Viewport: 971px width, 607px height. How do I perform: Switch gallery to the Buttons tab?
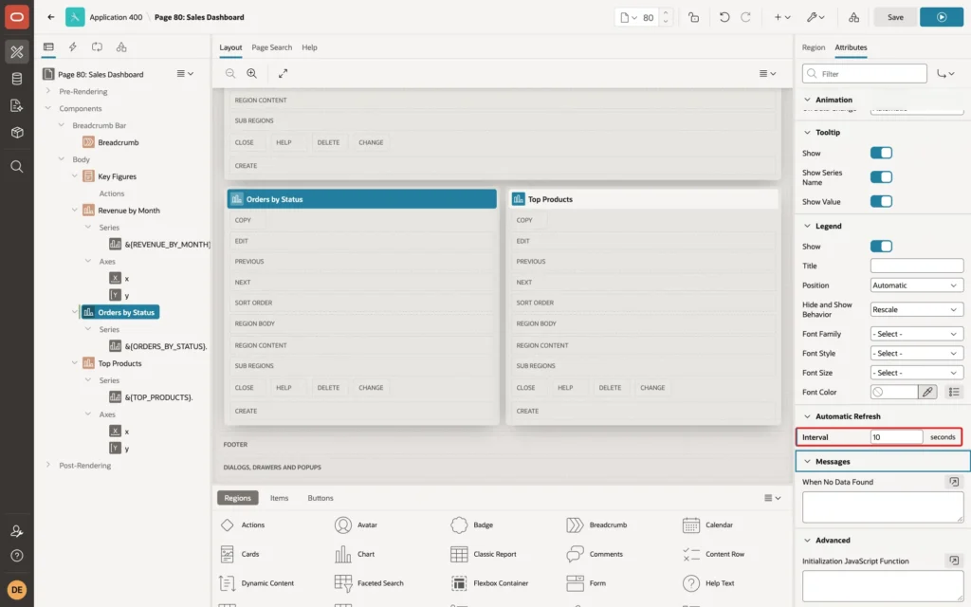coord(321,498)
